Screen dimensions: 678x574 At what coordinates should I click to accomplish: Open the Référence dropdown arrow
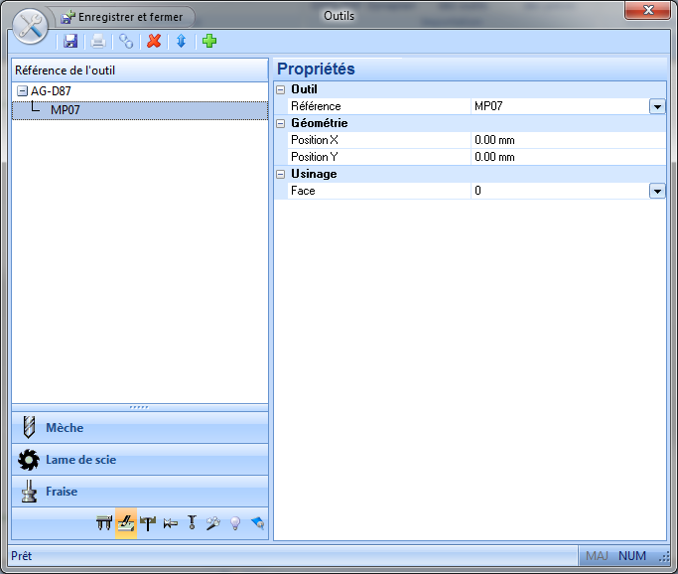656,106
